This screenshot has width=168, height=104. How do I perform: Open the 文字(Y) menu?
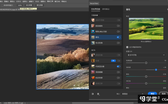pyautogui.click(x=18, y=1)
